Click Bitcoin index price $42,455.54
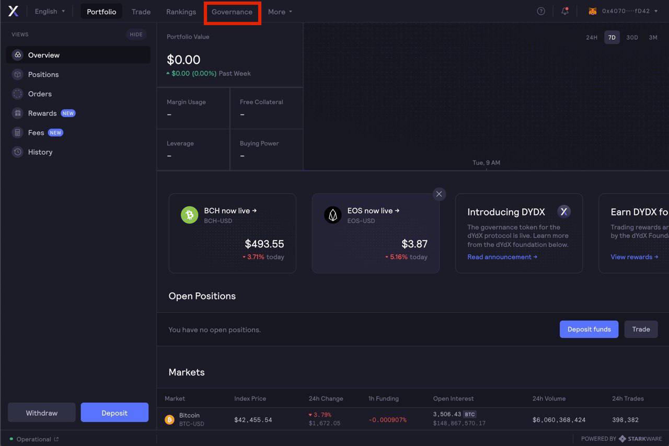 click(253, 420)
